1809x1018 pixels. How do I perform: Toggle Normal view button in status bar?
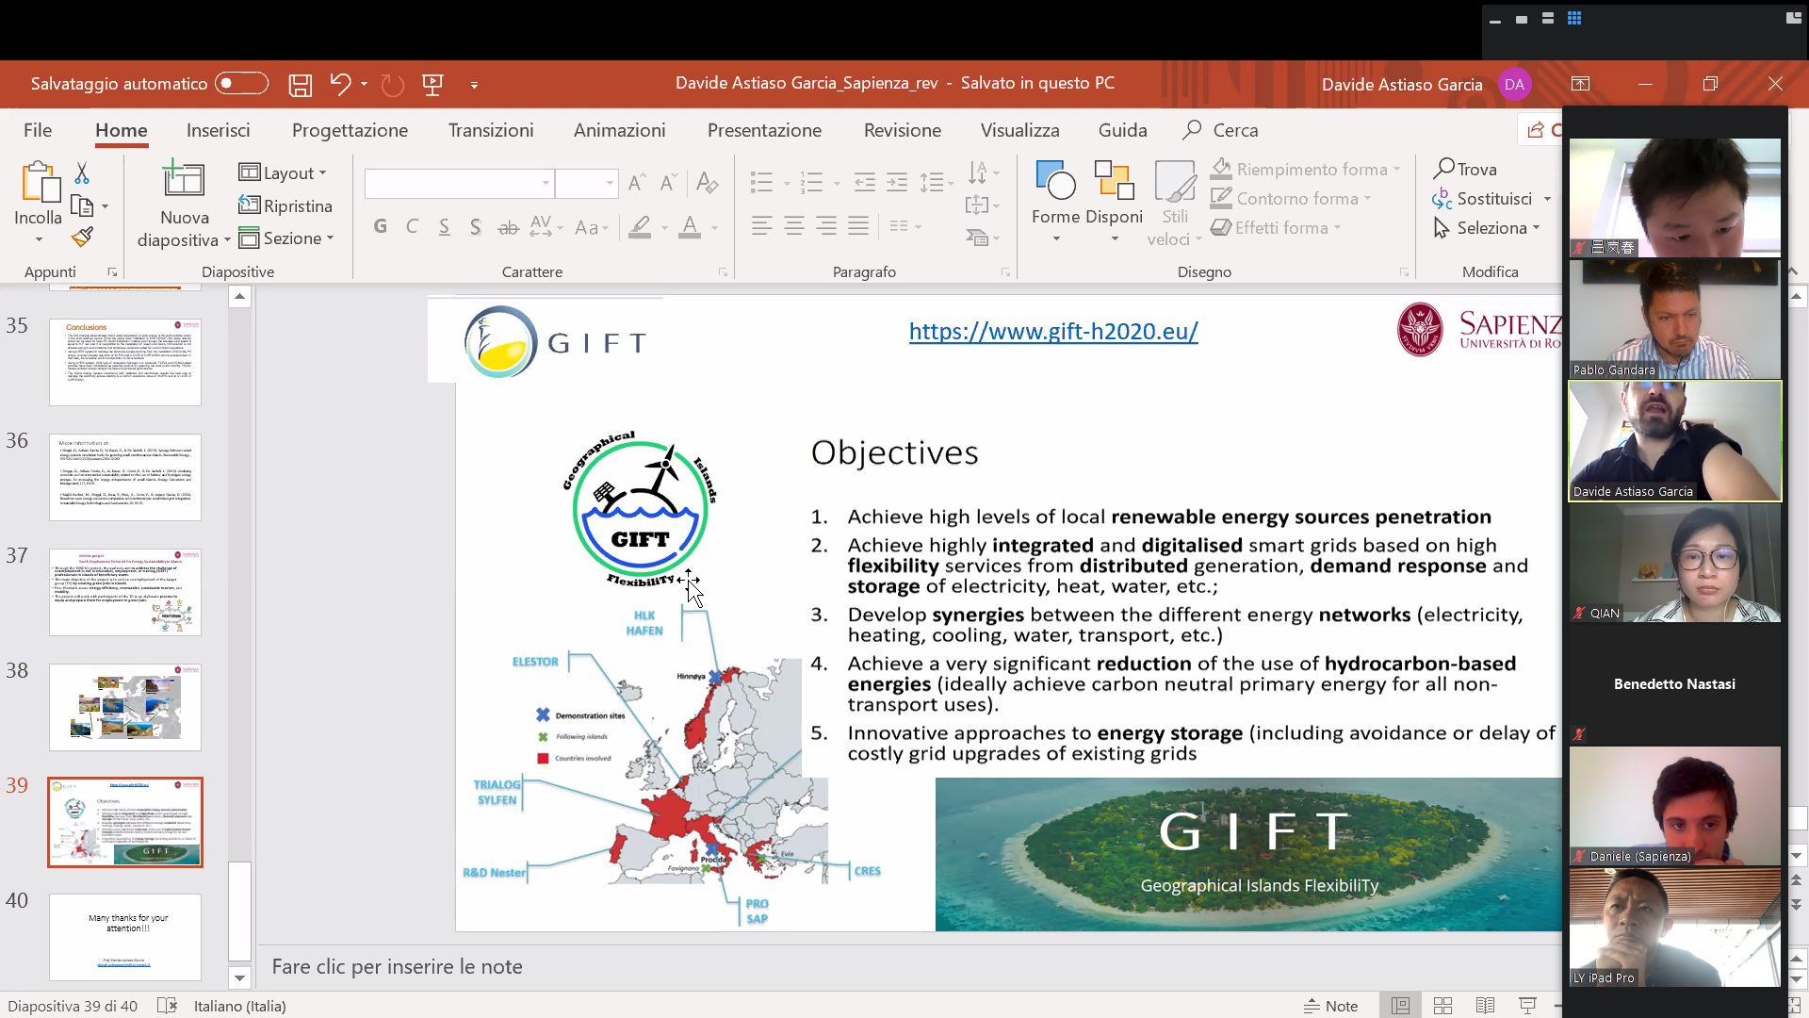(1401, 1006)
